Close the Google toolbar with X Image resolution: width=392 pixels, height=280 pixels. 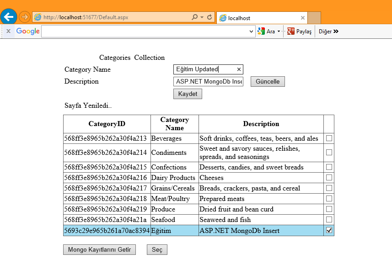tap(8, 31)
